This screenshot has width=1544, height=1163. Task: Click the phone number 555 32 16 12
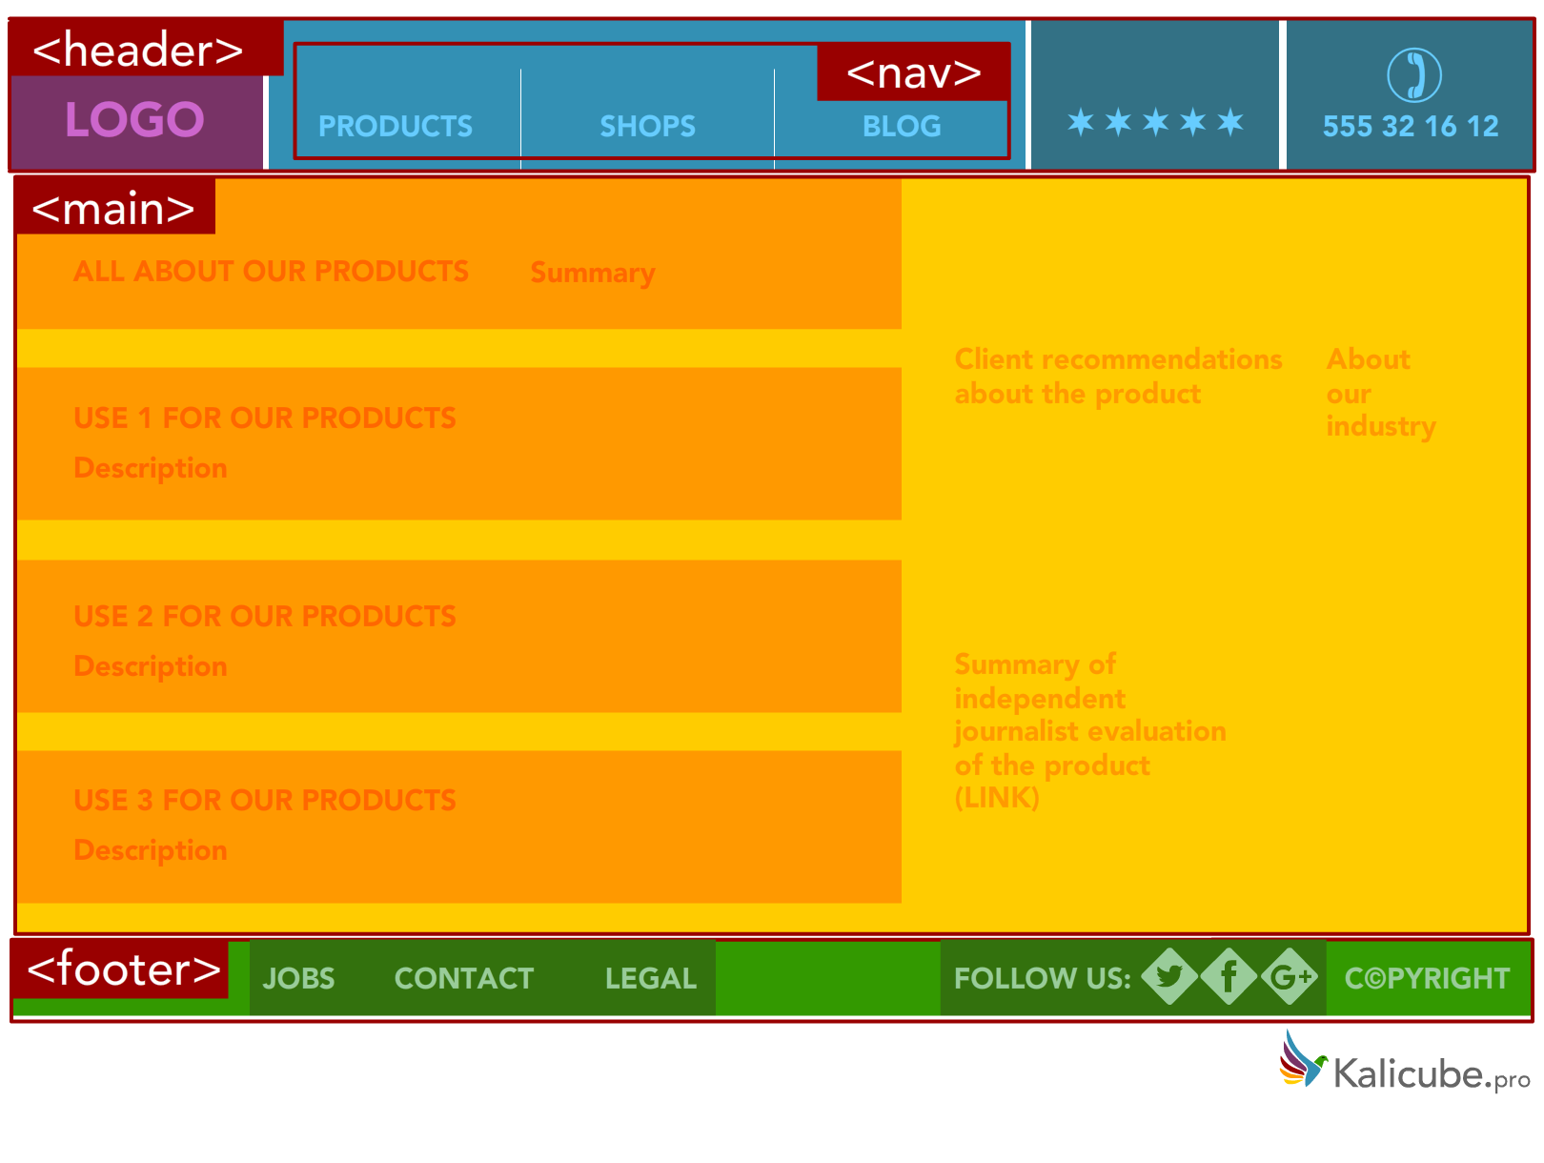click(1411, 126)
